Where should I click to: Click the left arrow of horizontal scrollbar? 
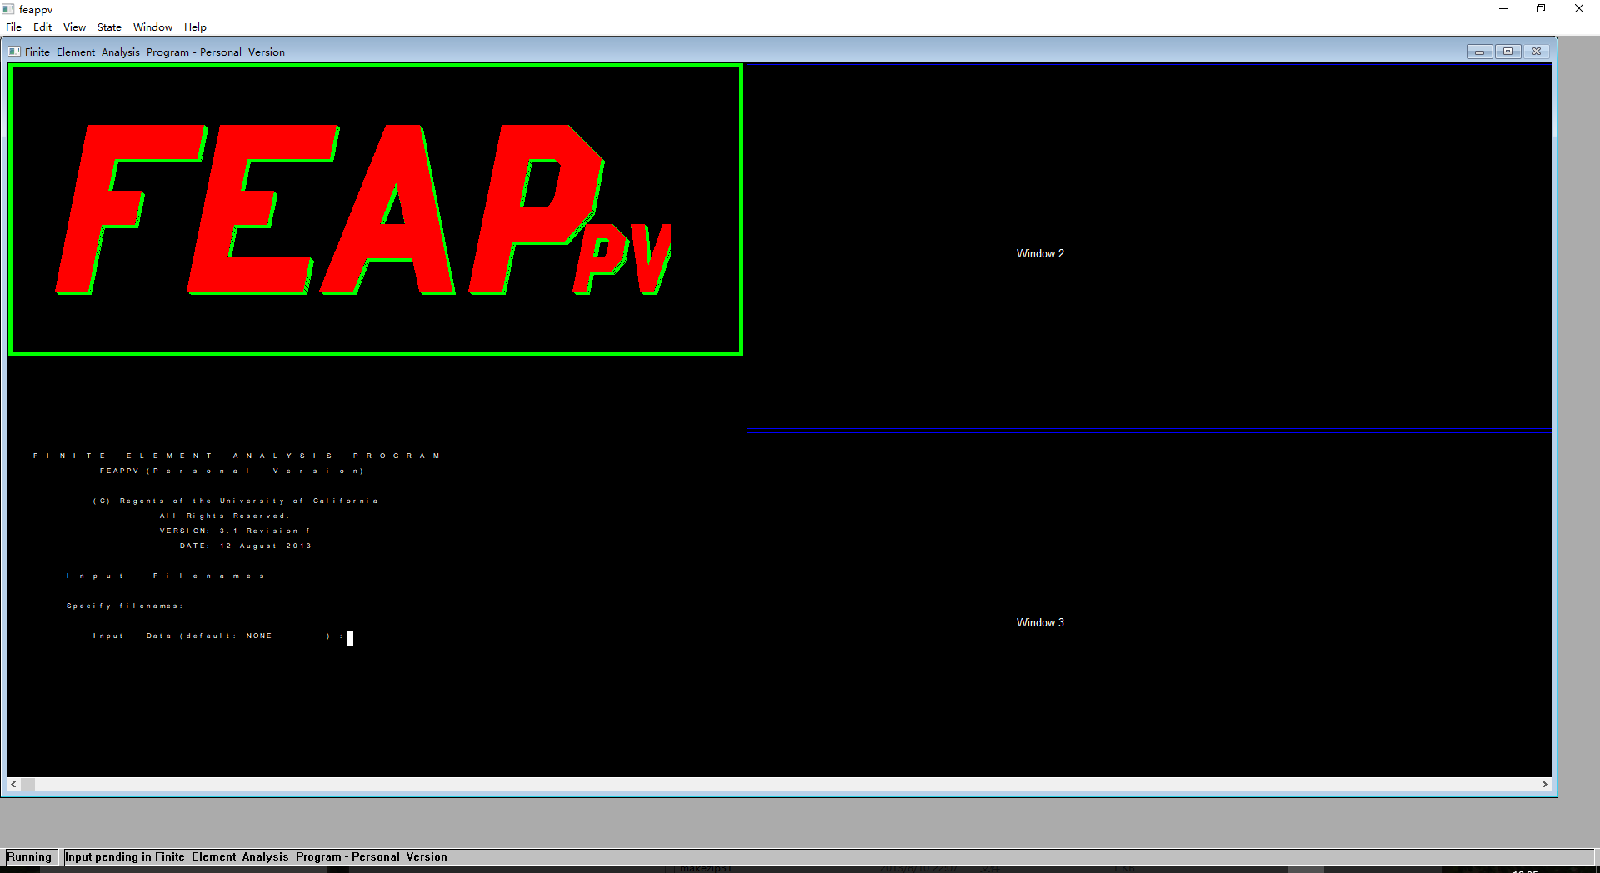tap(13, 785)
